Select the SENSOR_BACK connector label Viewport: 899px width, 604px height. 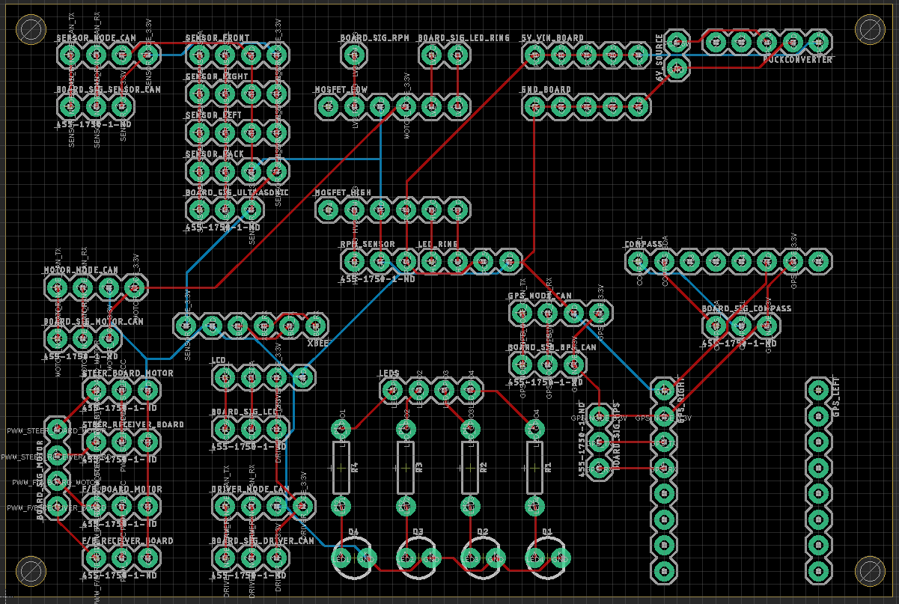coord(214,154)
